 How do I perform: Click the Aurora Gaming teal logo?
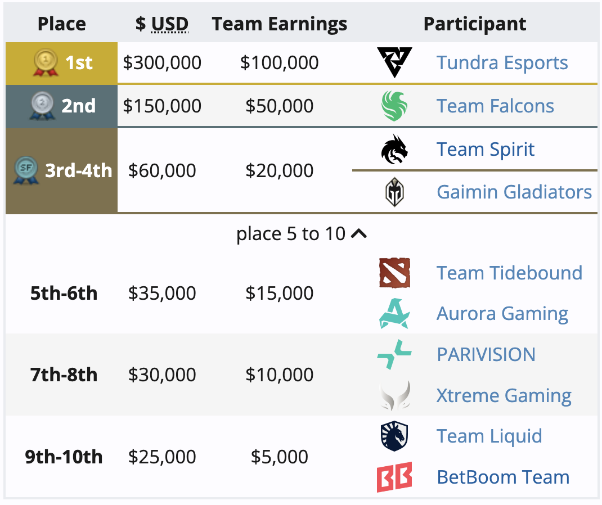click(394, 313)
